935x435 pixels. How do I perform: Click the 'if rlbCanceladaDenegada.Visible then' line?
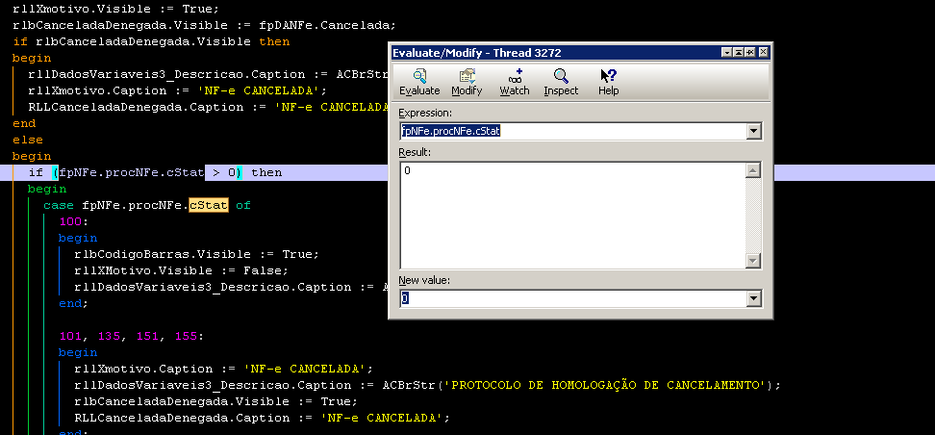[151, 41]
